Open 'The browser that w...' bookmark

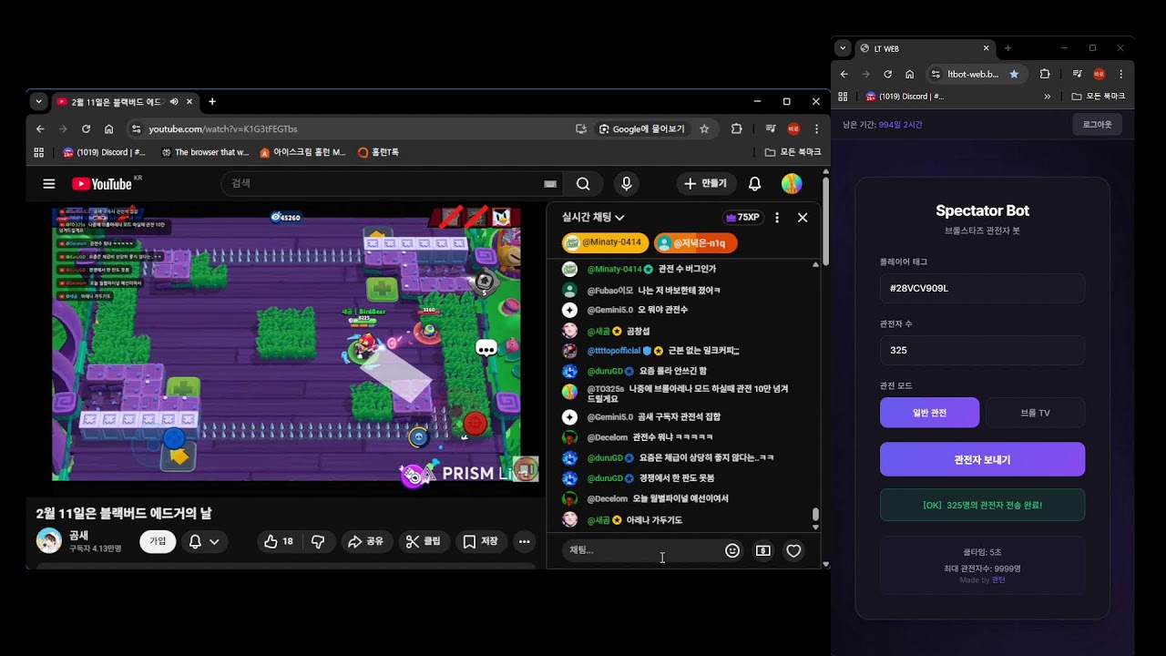pyautogui.click(x=205, y=152)
